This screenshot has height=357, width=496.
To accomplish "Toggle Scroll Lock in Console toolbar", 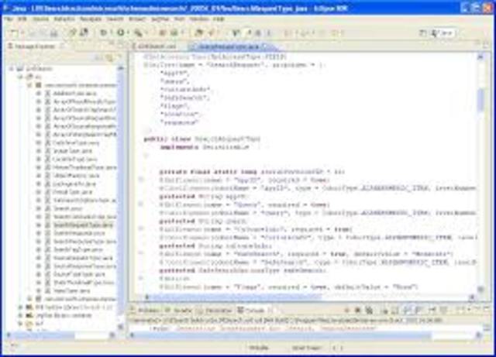I will pyautogui.click(x=394, y=311).
